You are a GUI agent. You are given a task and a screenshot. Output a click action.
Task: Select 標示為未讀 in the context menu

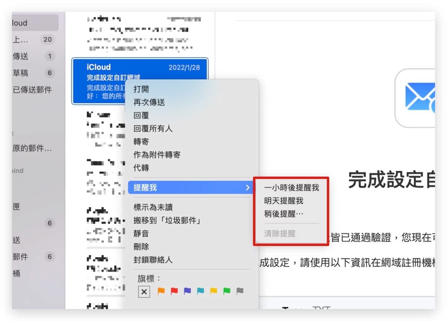153,207
